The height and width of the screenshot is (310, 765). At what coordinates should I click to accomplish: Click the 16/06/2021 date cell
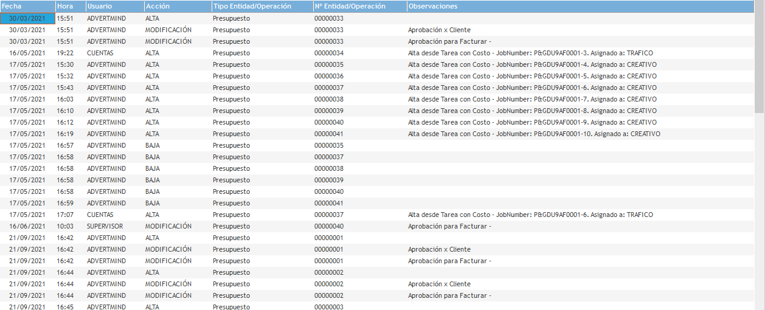27,226
